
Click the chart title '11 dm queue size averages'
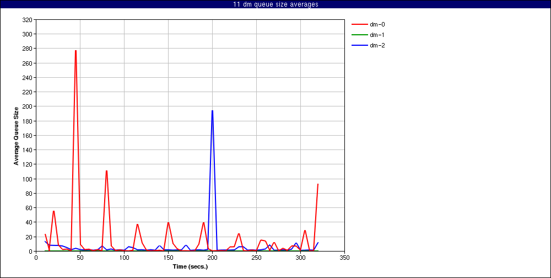coord(275,4)
